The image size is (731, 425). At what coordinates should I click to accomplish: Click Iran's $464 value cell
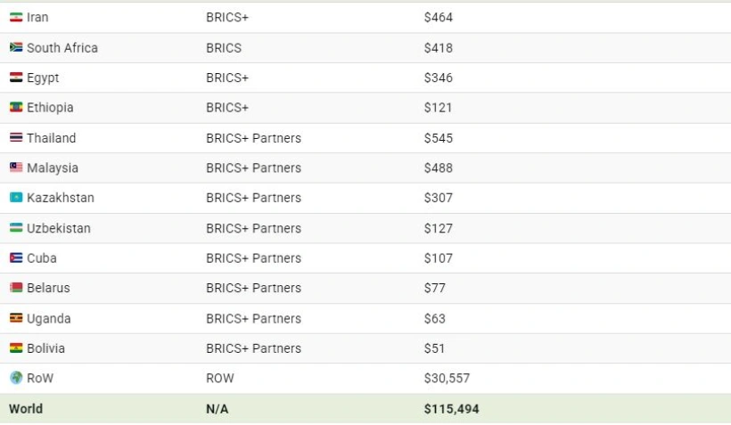(x=439, y=17)
